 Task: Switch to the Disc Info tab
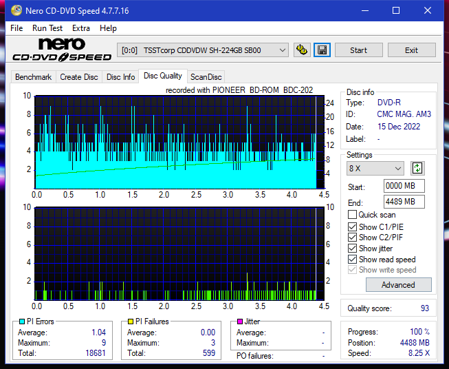tap(120, 77)
